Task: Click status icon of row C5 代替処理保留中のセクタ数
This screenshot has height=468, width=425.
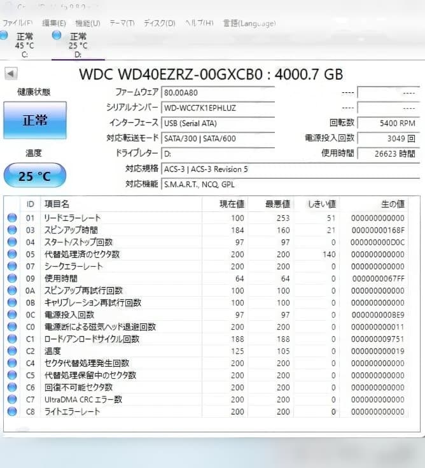Action: click(x=12, y=375)
